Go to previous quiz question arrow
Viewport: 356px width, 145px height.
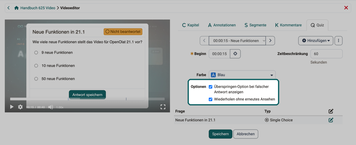(204, 41)
